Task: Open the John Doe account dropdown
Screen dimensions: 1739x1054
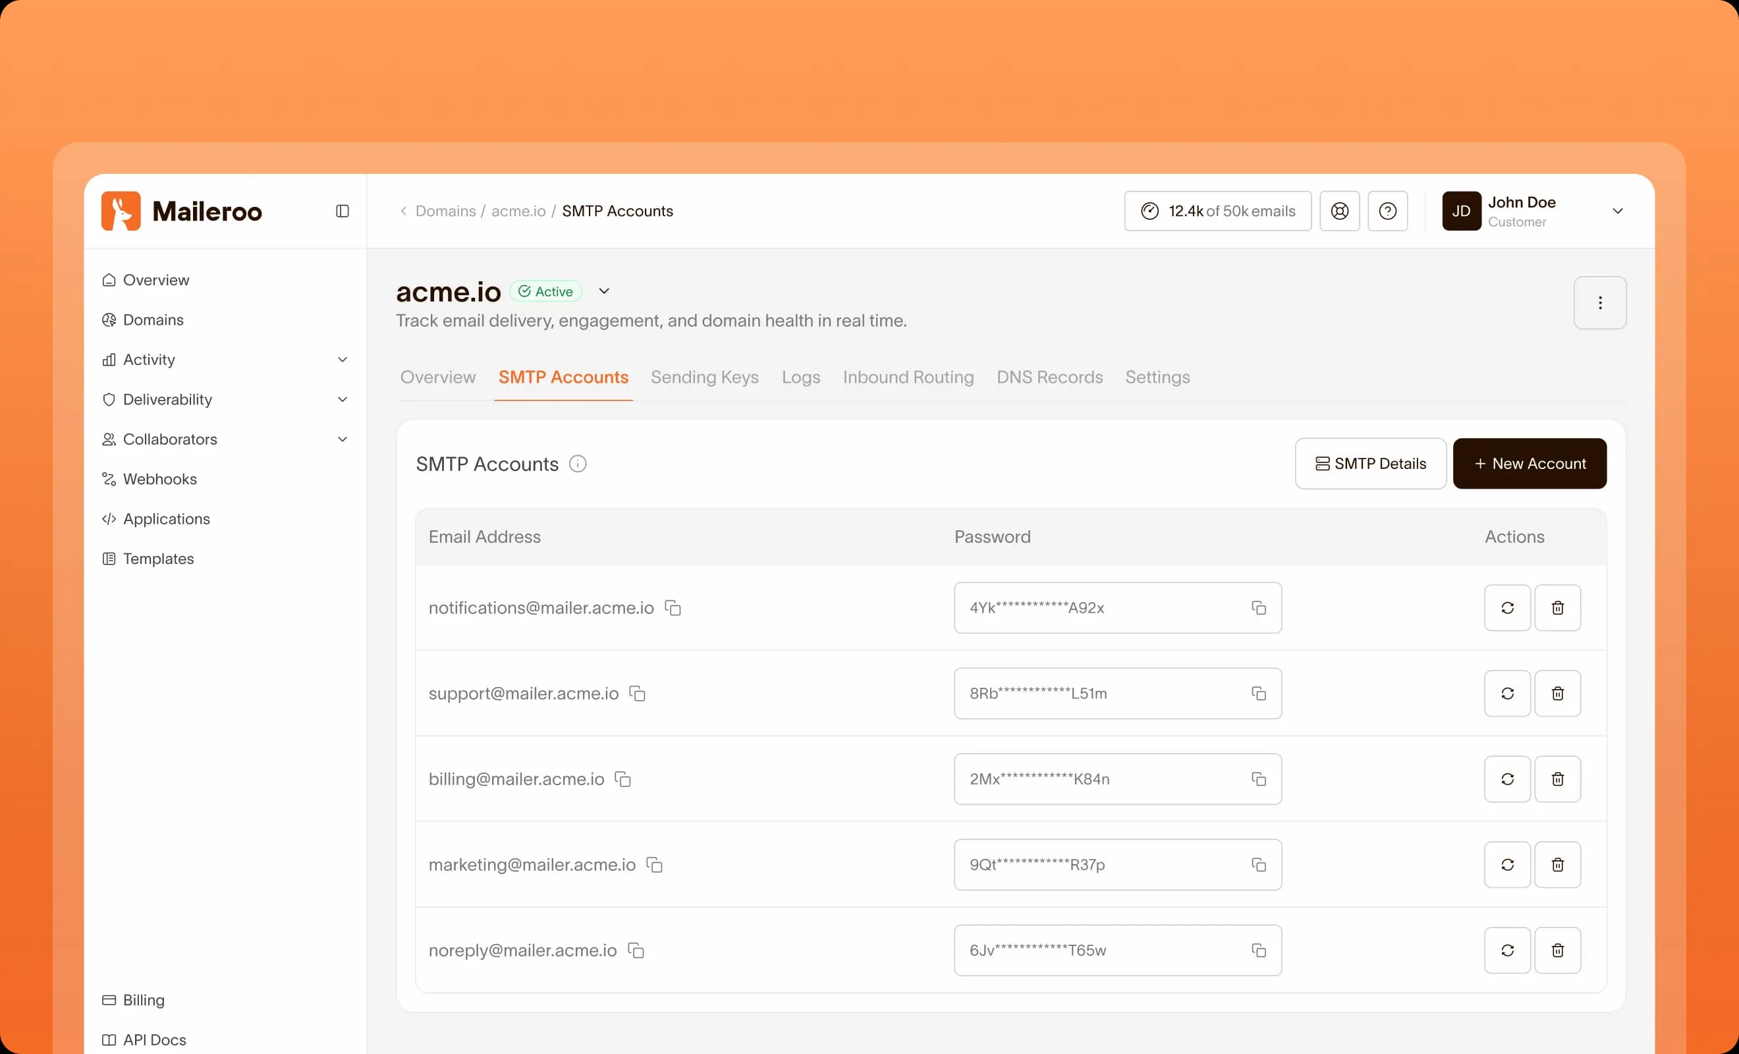Action: (x=1618, y=211)
